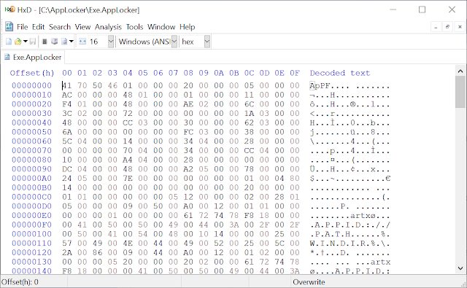Click the scrollbar up arrow
Screen dimensions: 467x288
click(x=460, y=71)
